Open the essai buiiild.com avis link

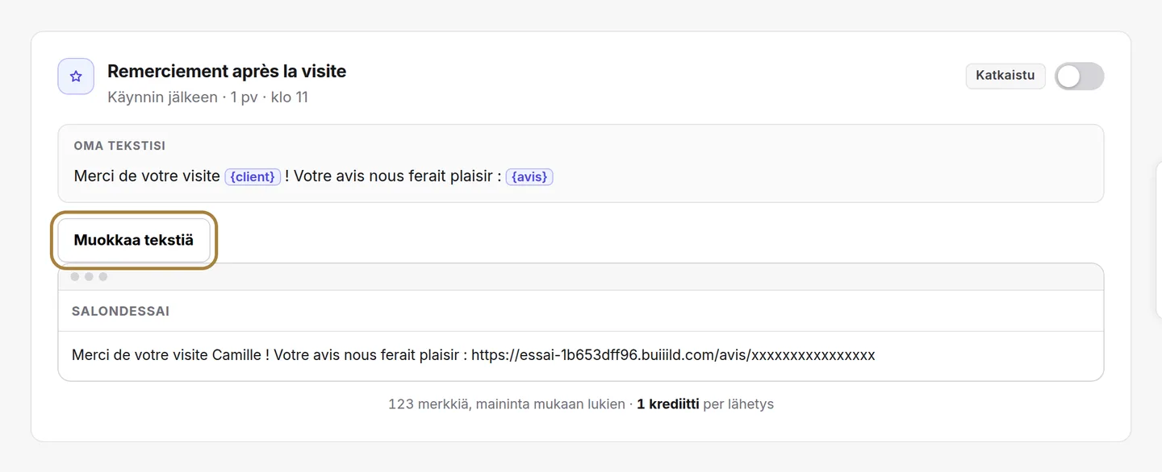click(x=673, y=355)
